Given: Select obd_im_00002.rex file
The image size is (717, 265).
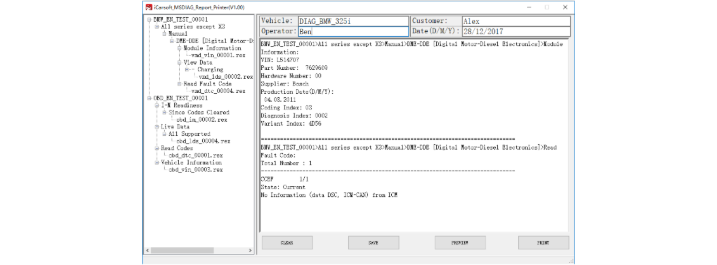Looking at the screenshot, I should [x=202, y=120].
